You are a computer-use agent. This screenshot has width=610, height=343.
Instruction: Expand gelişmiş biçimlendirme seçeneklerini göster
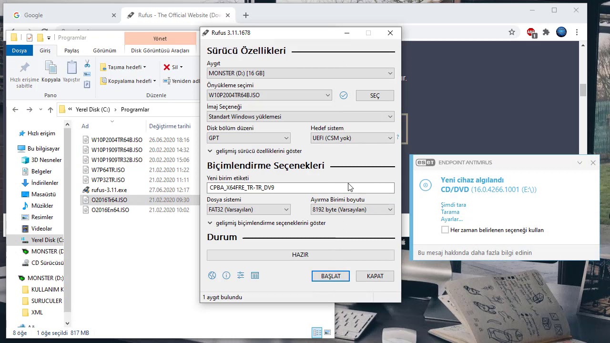point(267,223)
